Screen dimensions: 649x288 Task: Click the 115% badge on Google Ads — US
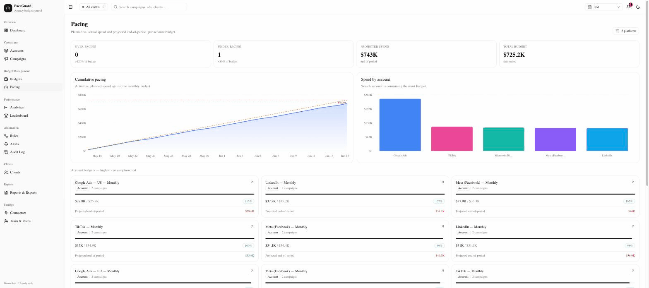(248, 202)
